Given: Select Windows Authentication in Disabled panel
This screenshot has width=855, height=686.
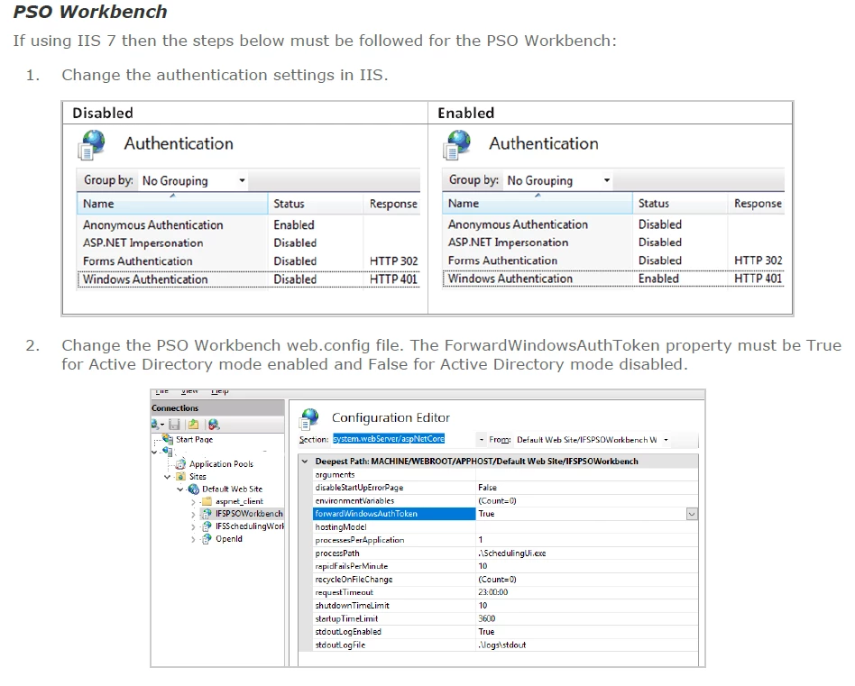Looking at the screenshot, I should (x=145, y=279).
